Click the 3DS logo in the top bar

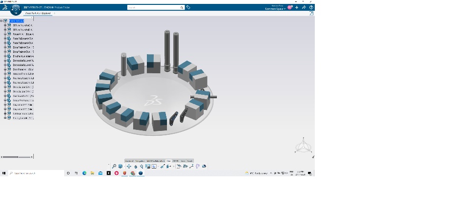pyautogui.click(x=5, y=7)
